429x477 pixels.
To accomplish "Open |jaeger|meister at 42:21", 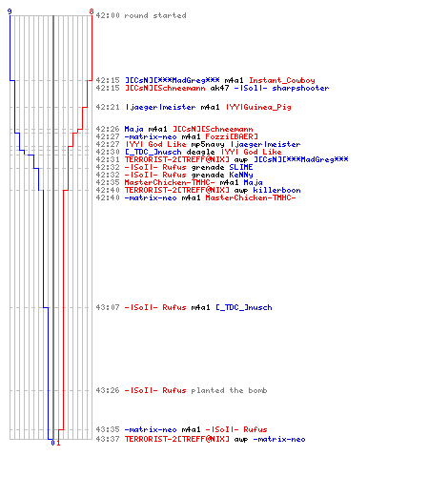I will (160, 107).
